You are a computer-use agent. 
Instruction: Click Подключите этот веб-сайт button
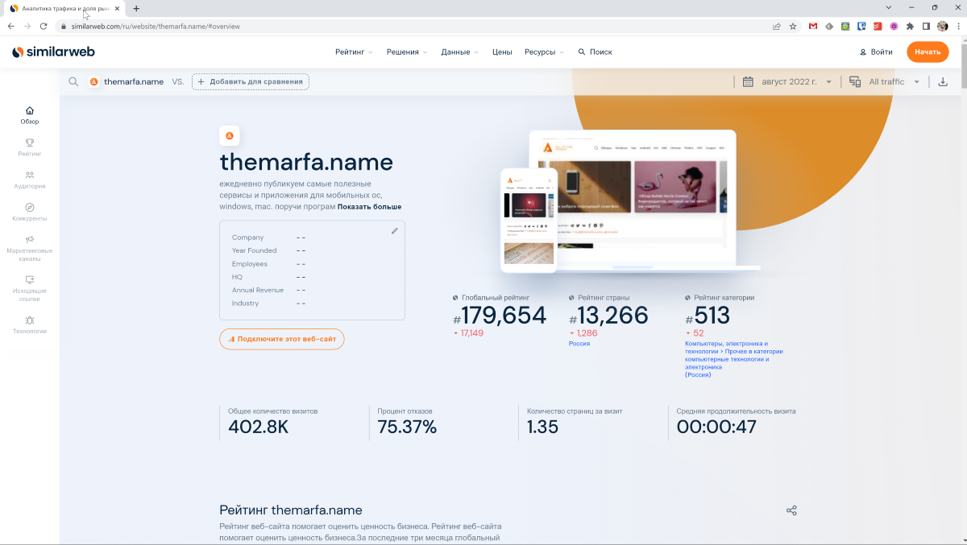[282, 339]
